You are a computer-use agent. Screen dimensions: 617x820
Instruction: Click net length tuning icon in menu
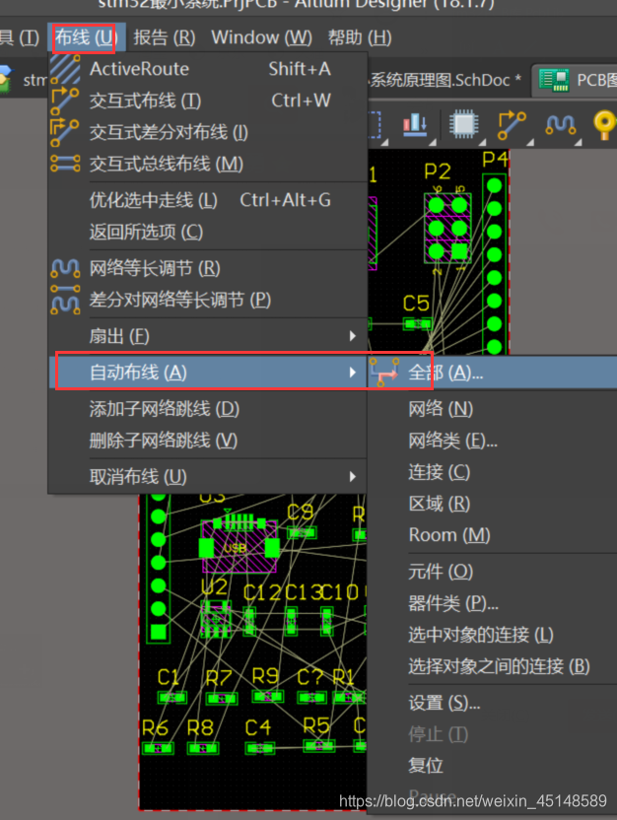point(65,268)
